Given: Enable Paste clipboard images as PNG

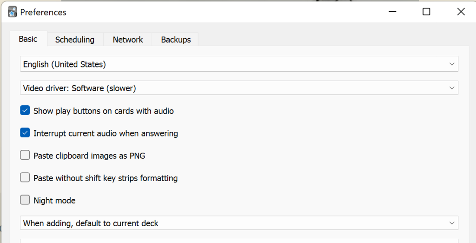Looking at the screenshot, I should coord(25,155).
